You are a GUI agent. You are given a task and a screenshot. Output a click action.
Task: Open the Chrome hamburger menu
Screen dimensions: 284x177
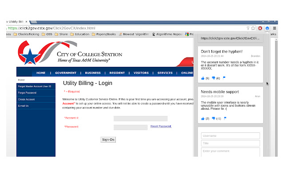click(x=275, y=28)
